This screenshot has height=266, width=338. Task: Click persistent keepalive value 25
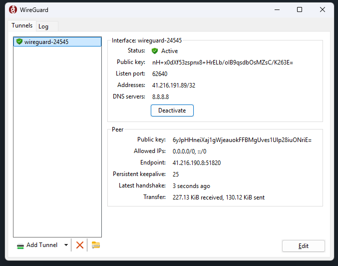tap(175, 174)
